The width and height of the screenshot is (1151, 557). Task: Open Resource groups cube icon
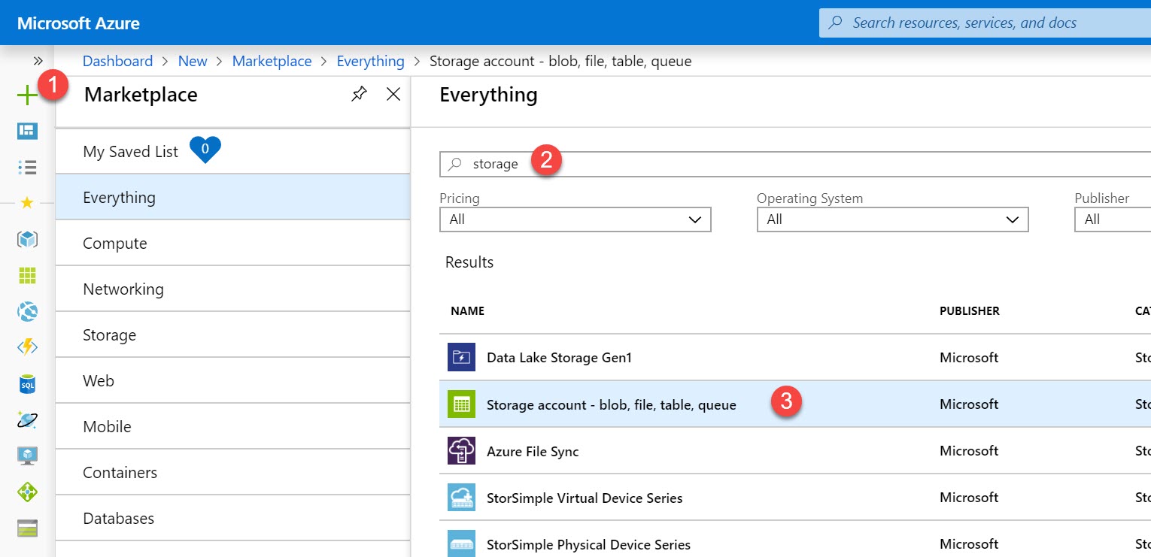click(27, 239)
